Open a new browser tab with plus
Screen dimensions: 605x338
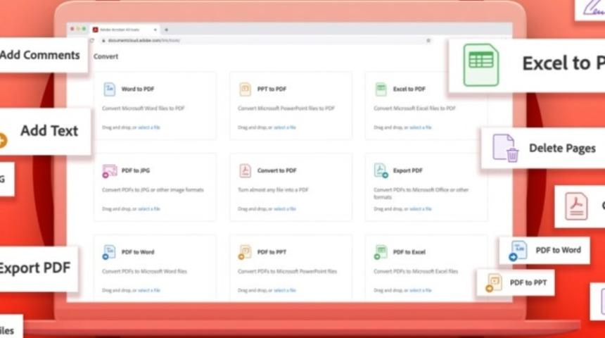[166, 30]
